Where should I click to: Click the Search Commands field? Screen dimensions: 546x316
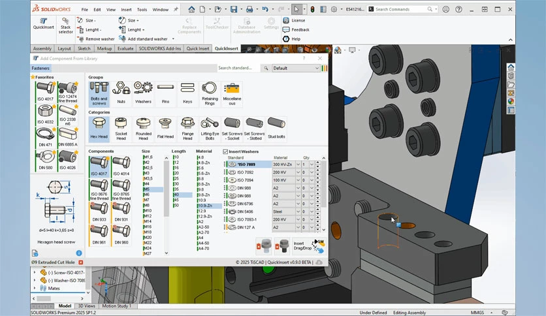(401, 9)
